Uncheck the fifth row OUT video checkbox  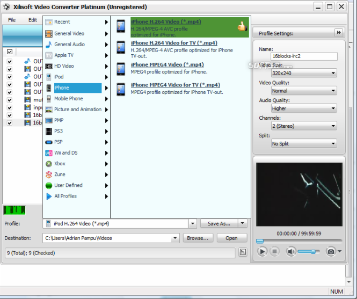(x=10, y=92)
